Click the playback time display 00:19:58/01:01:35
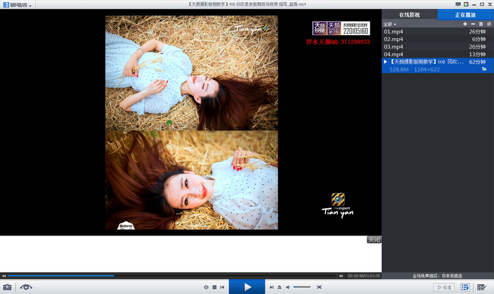The image size is (494, 294). tap(364, 276)
